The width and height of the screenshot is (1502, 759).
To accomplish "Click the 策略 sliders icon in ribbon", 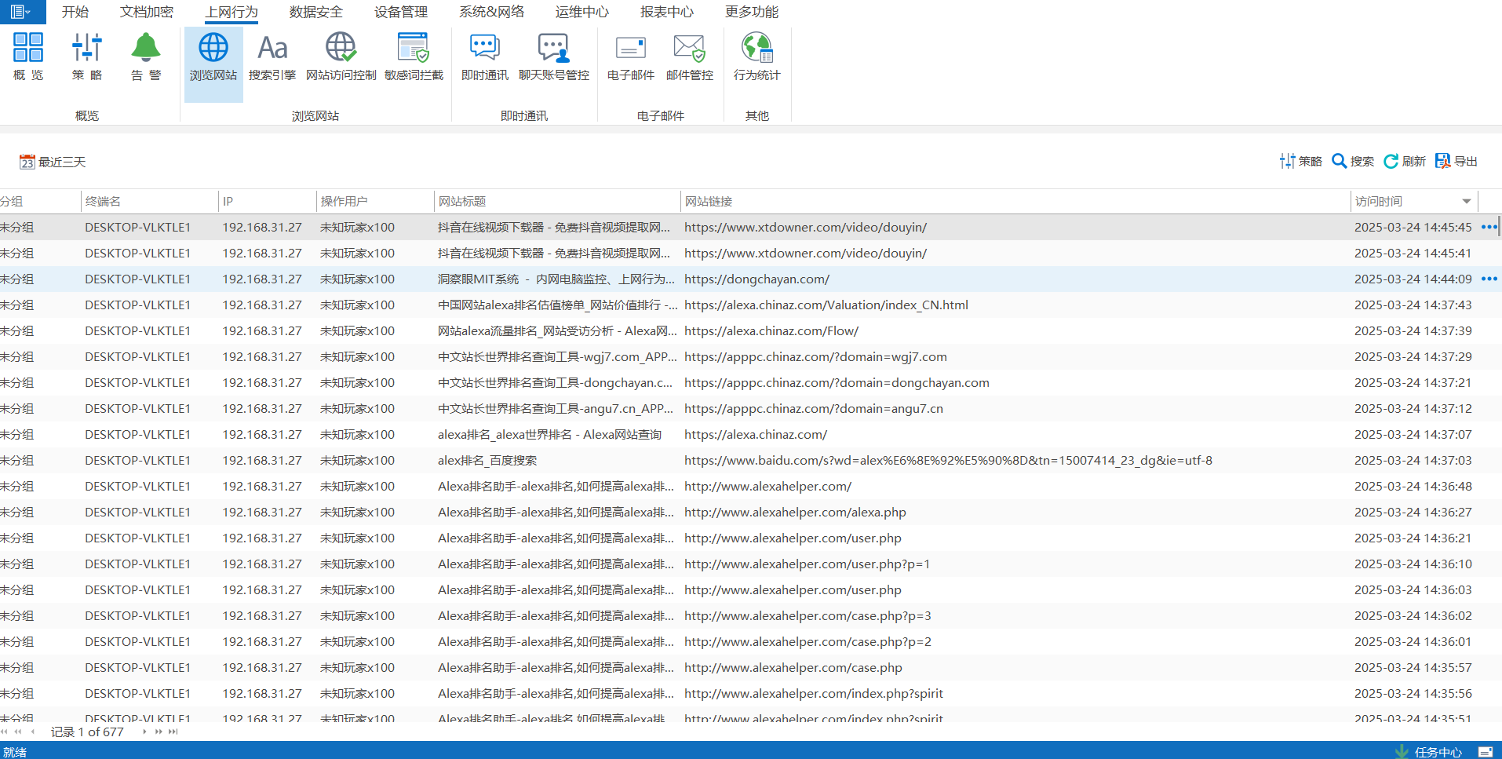I will pos(87,57).
